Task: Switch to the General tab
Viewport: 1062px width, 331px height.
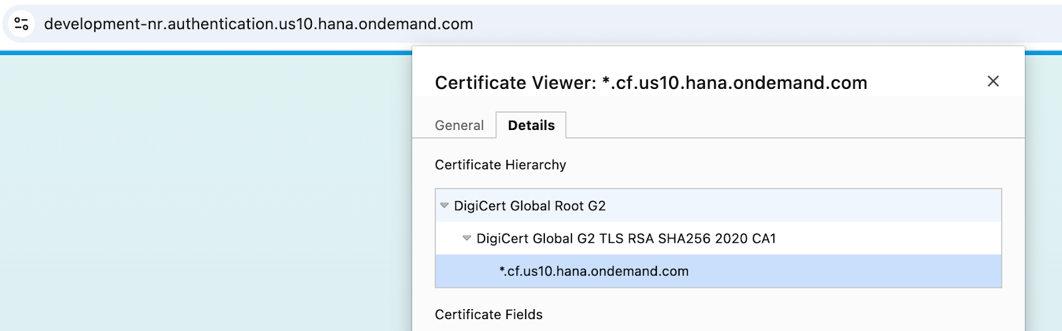Action: tap(459, 125)
